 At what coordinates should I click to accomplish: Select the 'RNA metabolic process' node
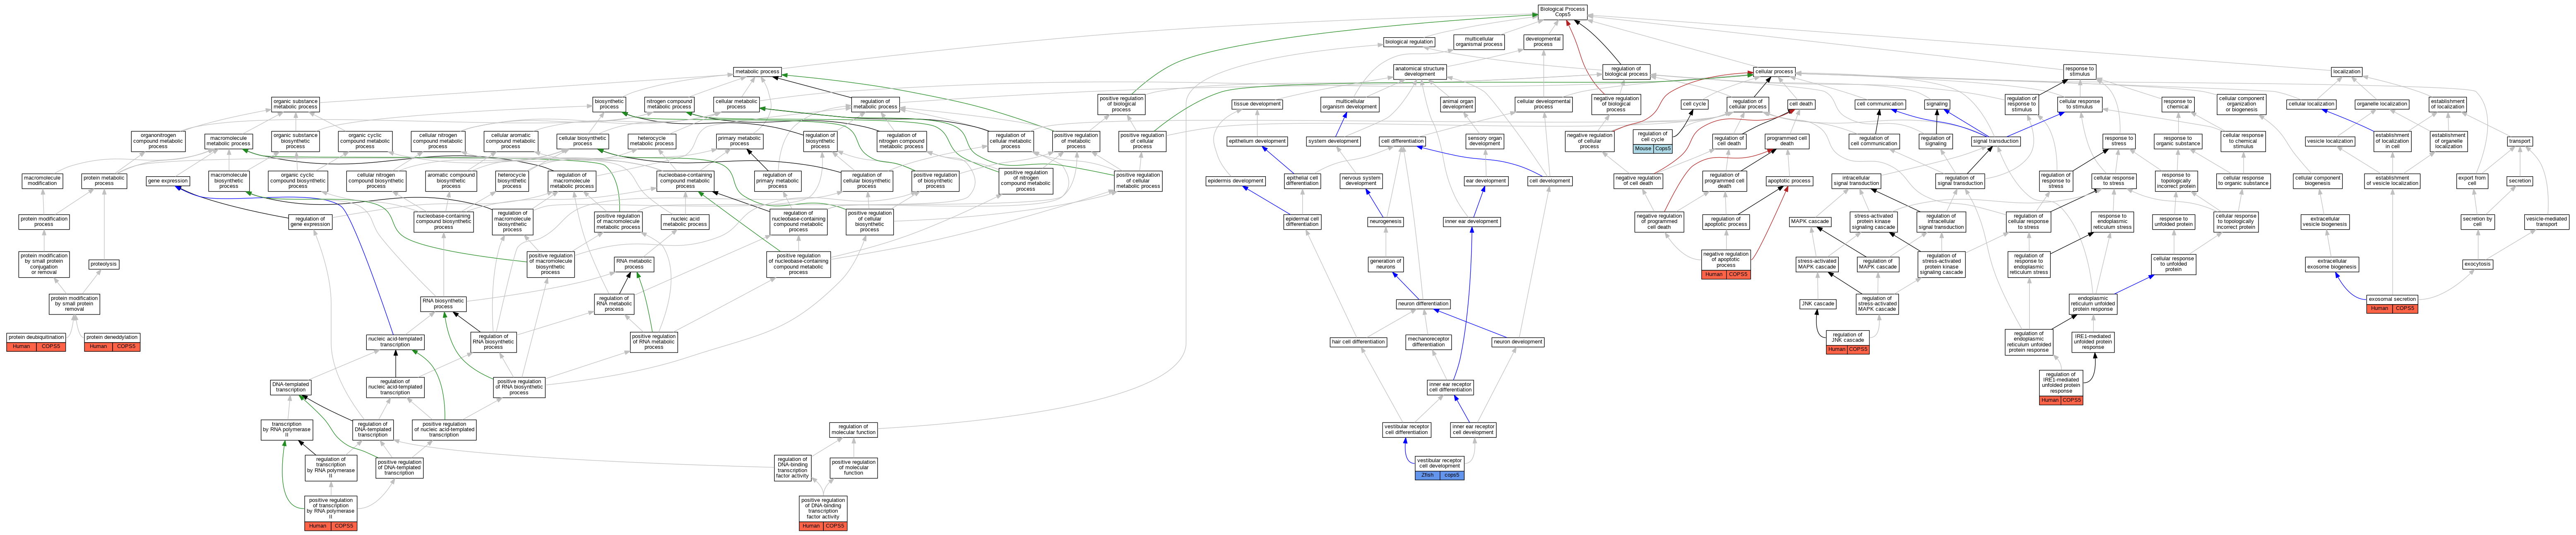pos(634,265)
